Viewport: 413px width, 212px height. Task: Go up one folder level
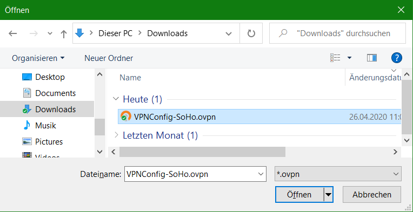pos(63,33)
